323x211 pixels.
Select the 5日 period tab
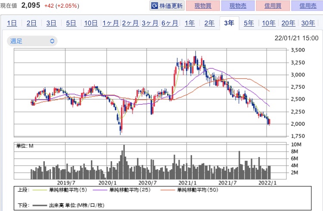71,23
